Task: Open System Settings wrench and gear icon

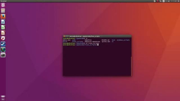Action: point(3,38)
